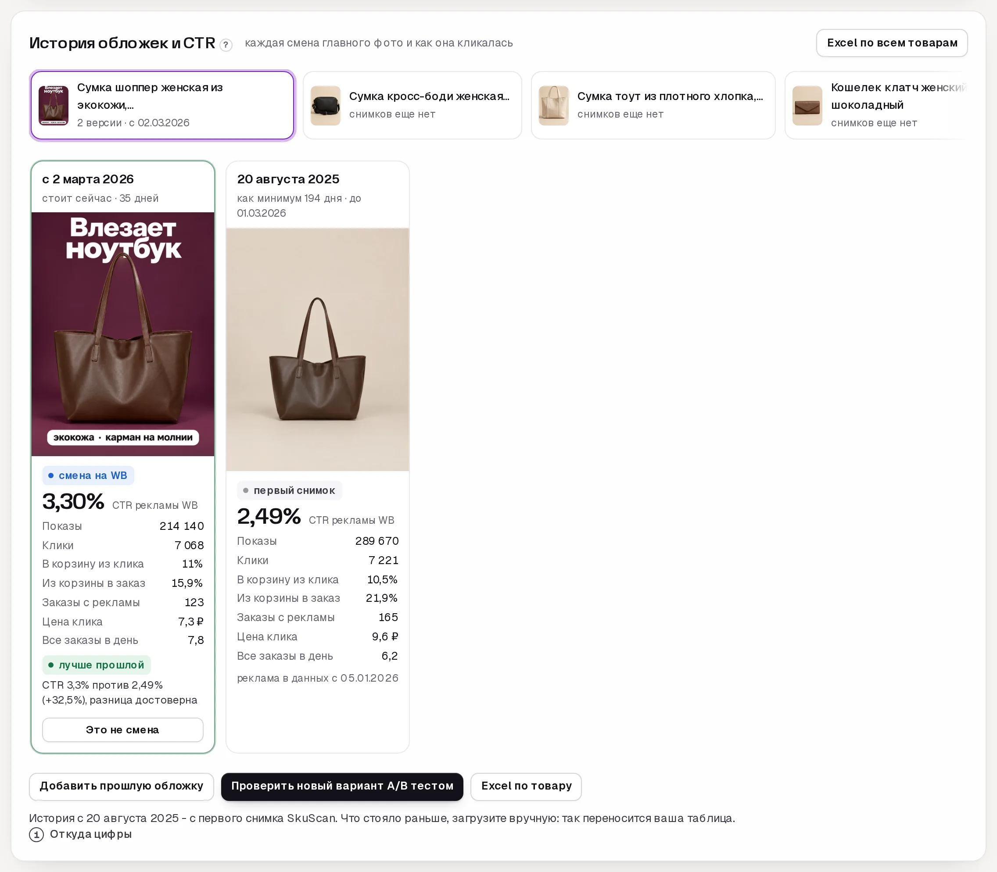Select the Кошелек клатч женский шоколадный card
997x872 pixels.
[x=876, y=105]
